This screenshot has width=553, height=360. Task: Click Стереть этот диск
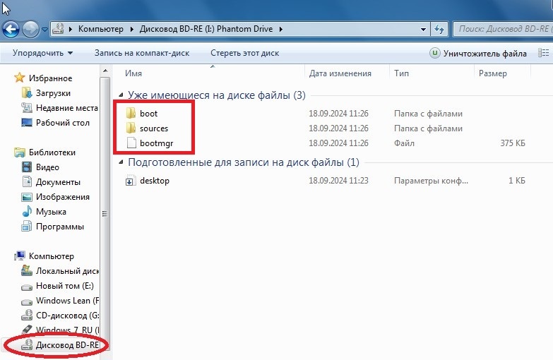point(245,53)
